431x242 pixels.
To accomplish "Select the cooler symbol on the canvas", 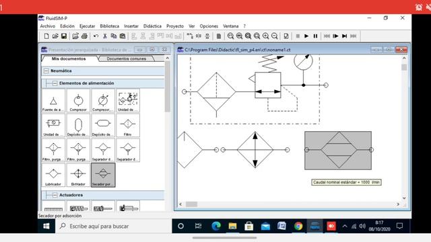I will click(x=255, y=150).
